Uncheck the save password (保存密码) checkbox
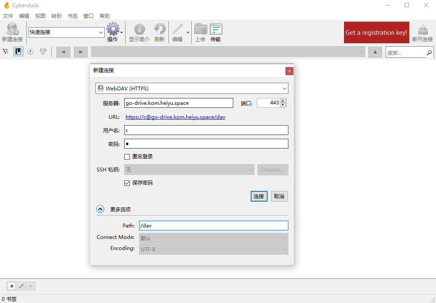 point(127,183)
